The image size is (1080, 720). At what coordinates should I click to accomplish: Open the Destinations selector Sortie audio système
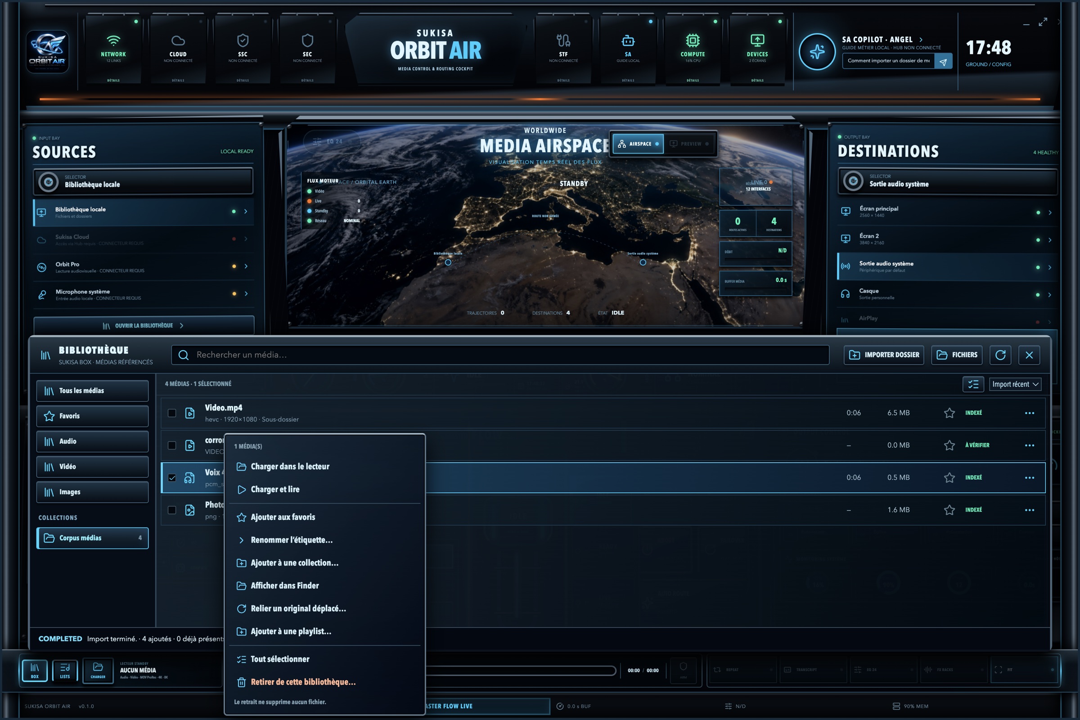pyautogui.click(x=948, y=181)
